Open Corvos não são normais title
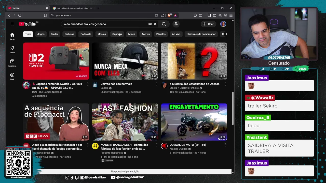 point(116,84)
